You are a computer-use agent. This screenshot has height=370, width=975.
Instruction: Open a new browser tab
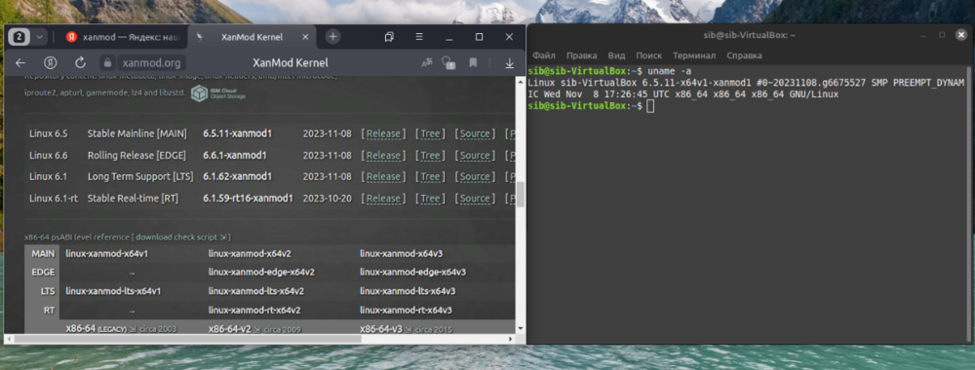332,37
